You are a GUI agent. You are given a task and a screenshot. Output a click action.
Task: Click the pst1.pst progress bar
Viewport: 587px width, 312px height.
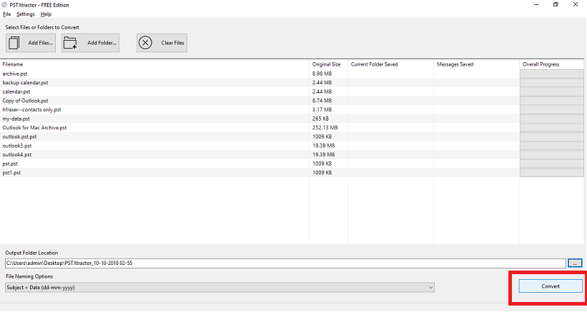(552, 173)
